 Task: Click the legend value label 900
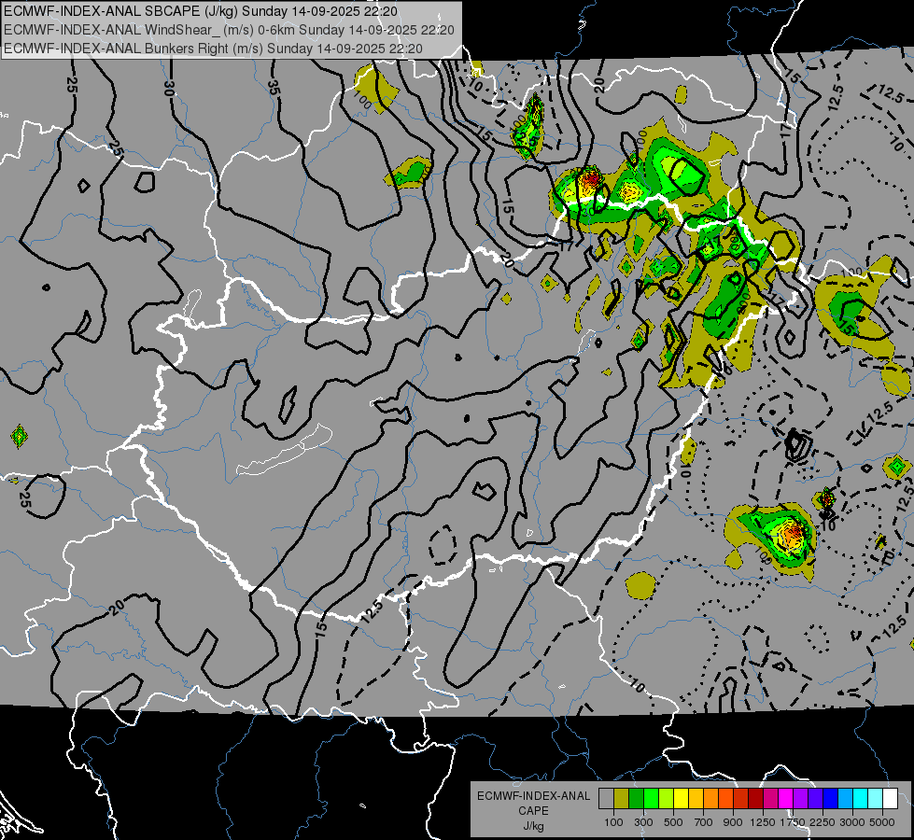coord(733,822)
